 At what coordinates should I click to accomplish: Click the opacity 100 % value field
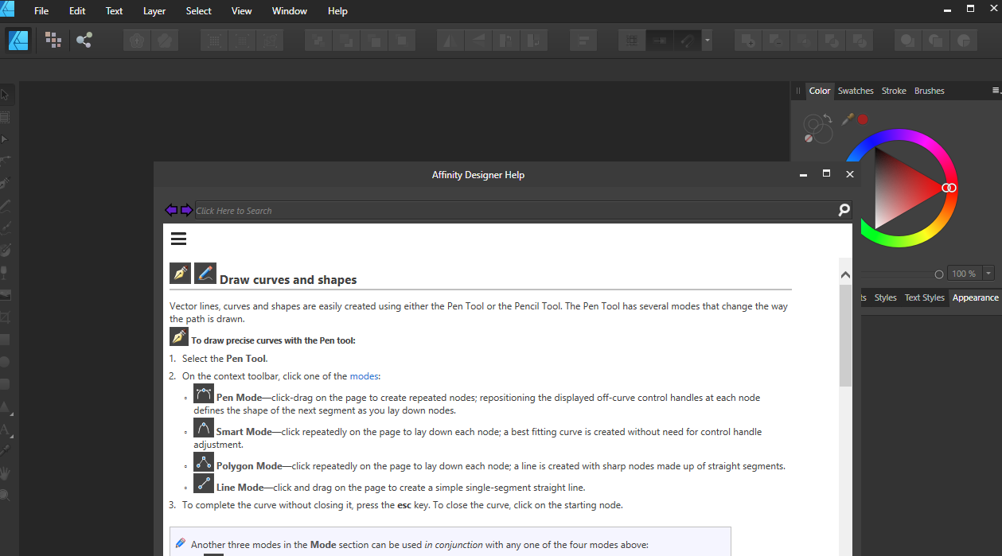point(965,274)
